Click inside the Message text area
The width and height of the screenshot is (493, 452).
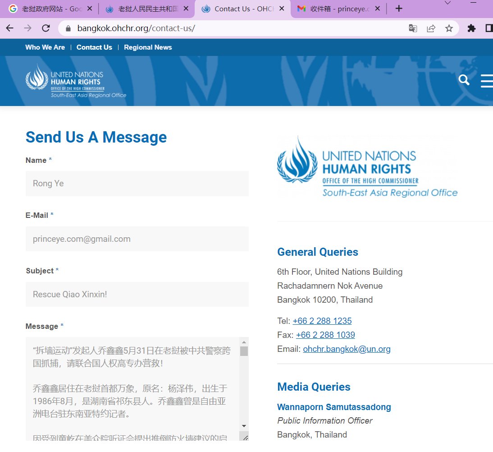132,389
